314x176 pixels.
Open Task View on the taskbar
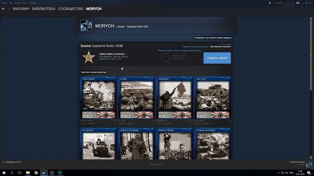20,173
